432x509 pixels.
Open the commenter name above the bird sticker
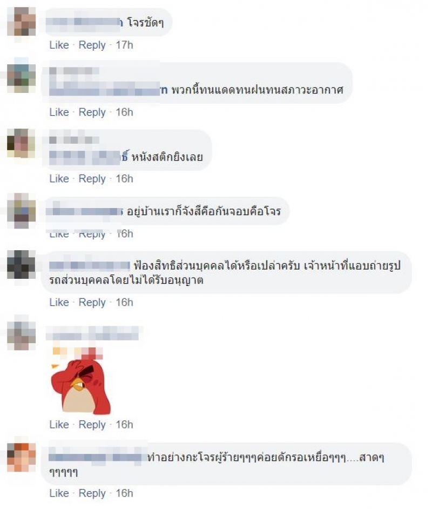point(92,334)
